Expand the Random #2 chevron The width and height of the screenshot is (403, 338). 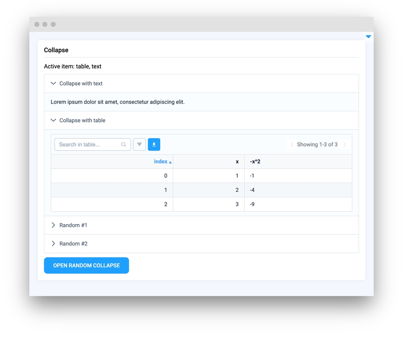click(x=53, y=243)
